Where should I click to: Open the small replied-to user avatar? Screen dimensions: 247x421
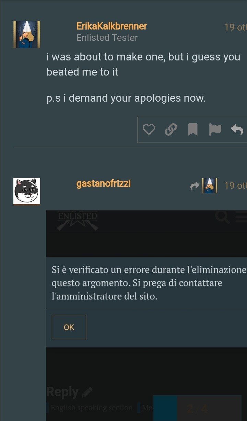(x=210, y=186)
